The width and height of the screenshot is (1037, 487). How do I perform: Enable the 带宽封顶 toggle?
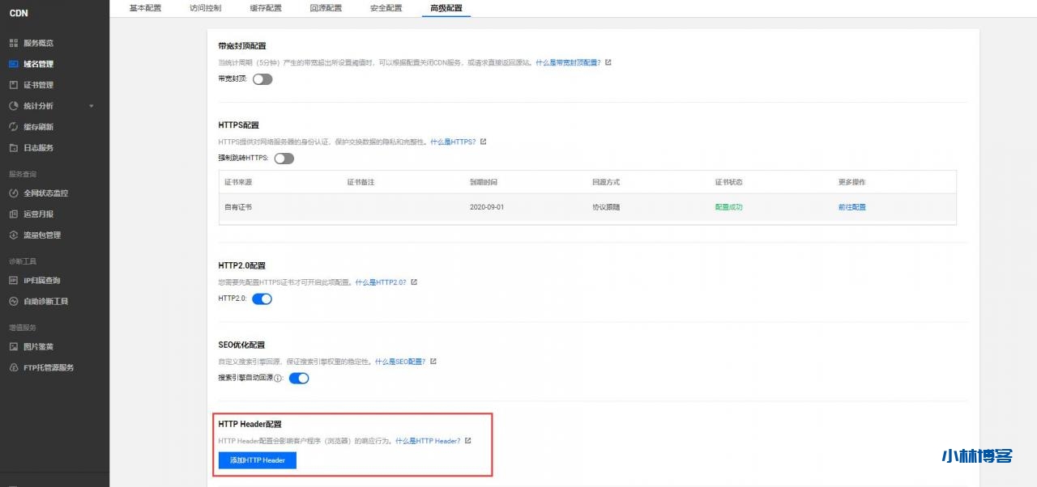(x=262, y=79)
